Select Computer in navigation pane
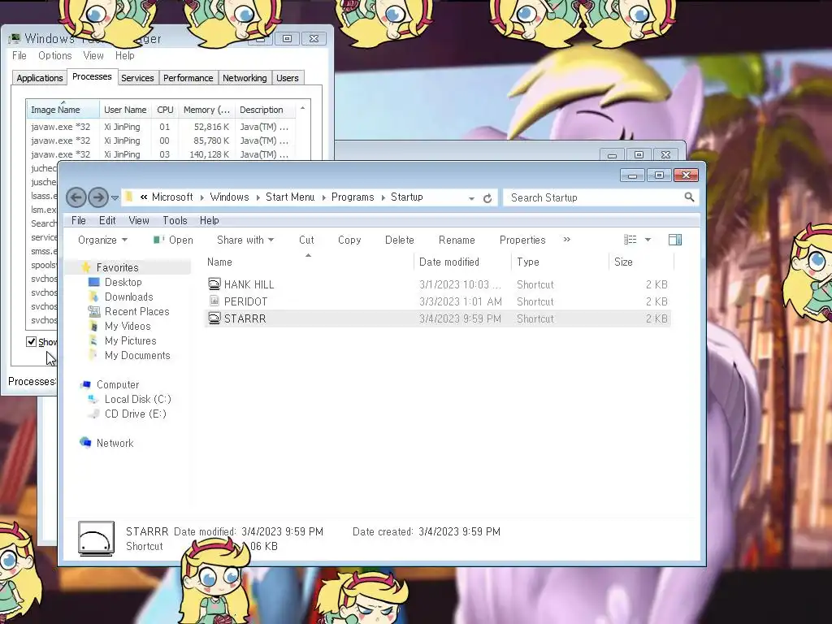The width and height of the screenshot is (832, 624). pyautogui.click(x=118, y=384)
